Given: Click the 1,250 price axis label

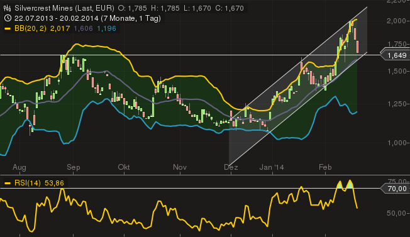Looking at the screenshot, I should click(397, 104).
